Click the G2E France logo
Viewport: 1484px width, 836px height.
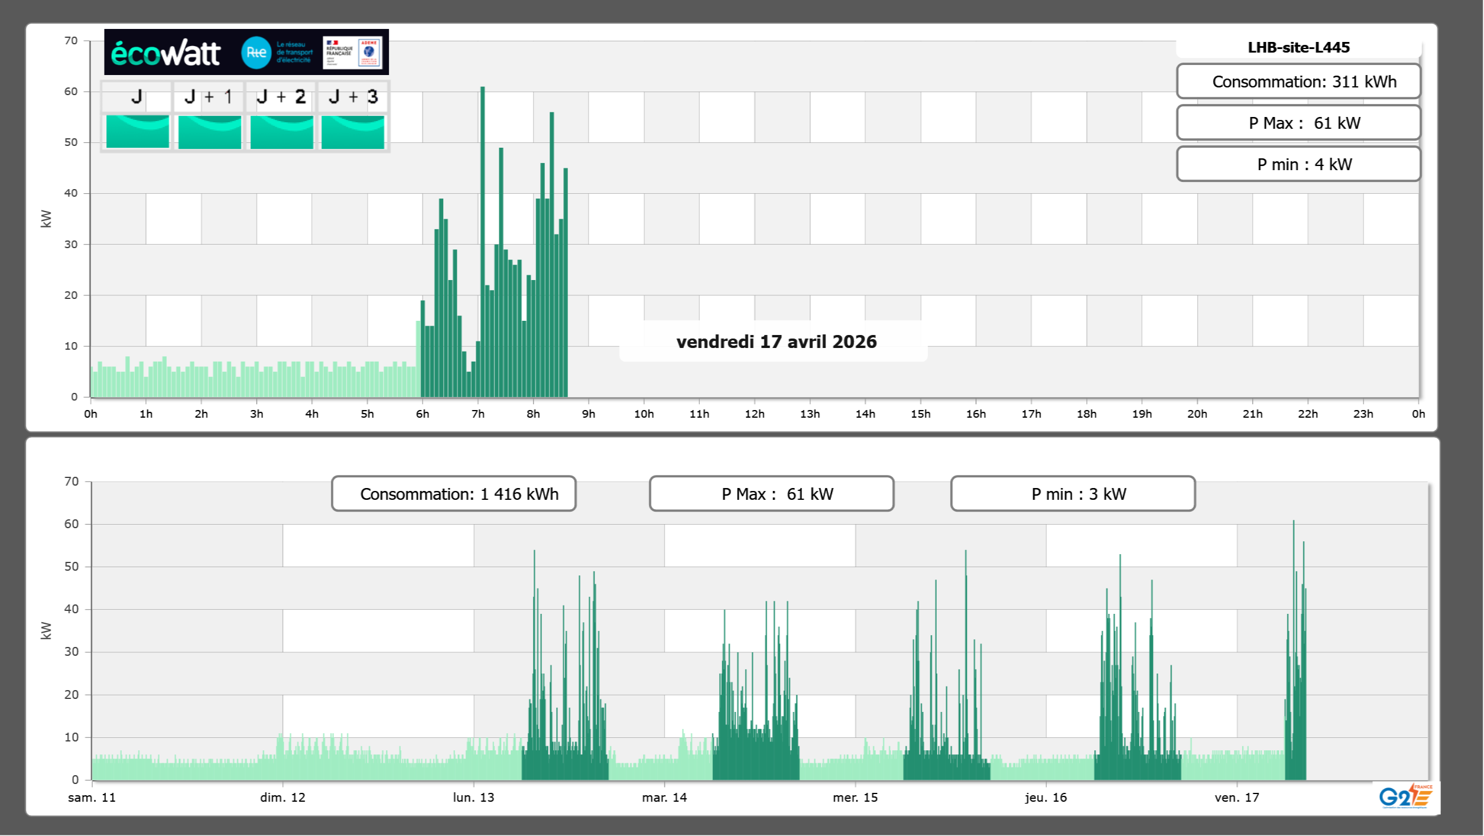click(1405, 796)
